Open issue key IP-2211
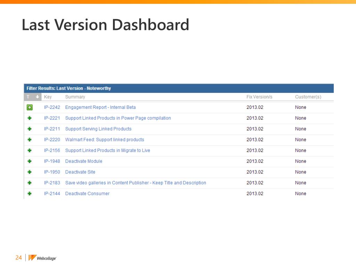The width and height of the screenshot is (356, 267). pyautogui.click(x=52, y=129)
